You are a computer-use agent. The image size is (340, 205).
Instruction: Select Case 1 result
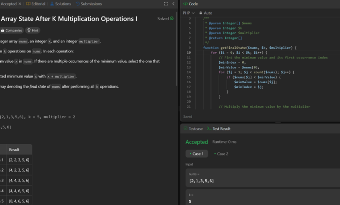197,154
